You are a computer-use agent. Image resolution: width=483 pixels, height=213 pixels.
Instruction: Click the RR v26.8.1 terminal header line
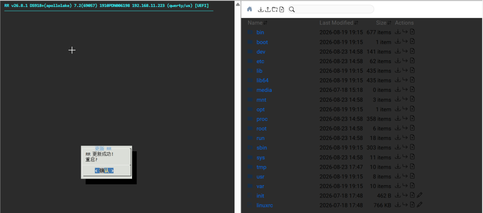[107, 6]
